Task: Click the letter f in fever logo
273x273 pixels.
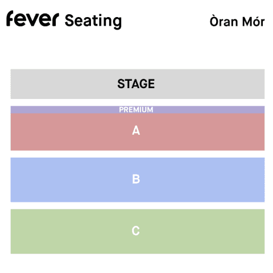Action: coord(10,18)
